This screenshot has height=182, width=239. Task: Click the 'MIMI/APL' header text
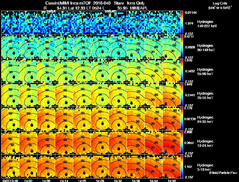[x=139, y=8]
